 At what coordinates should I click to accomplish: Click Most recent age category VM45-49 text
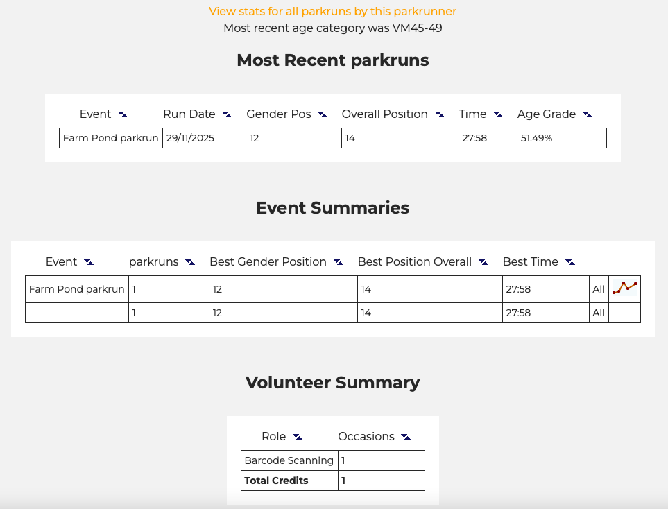tap(333, 28)
